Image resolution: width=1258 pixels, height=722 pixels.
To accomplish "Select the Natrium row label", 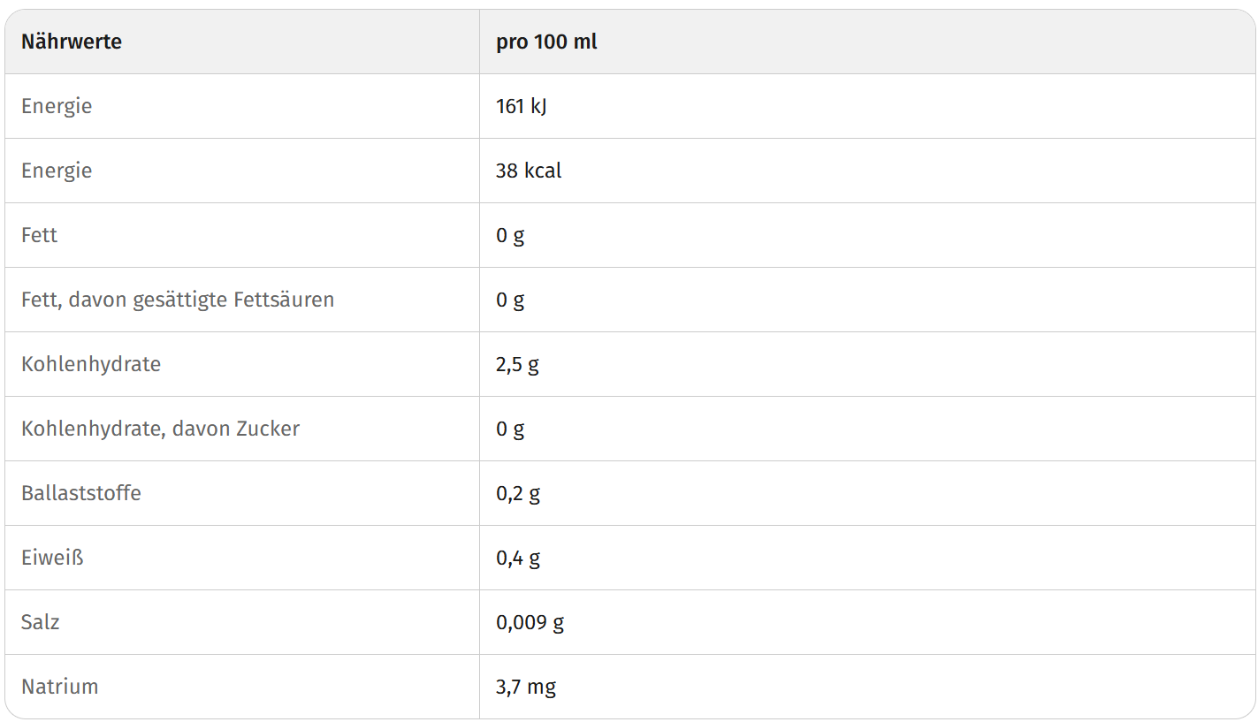I will point(59,687).
